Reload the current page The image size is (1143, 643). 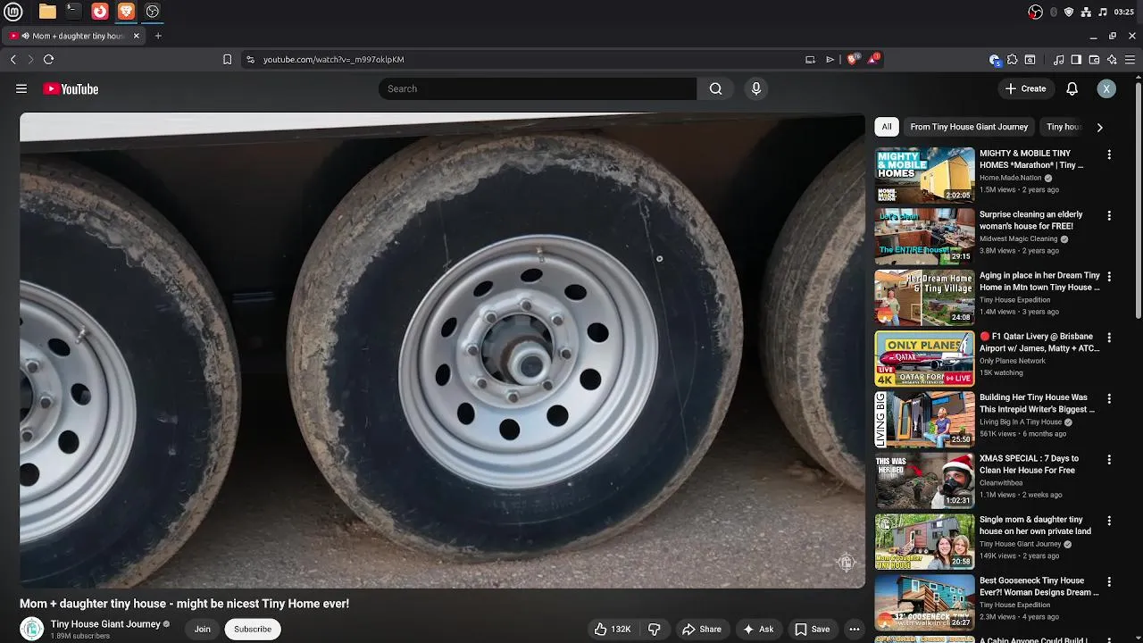point(48,59)
